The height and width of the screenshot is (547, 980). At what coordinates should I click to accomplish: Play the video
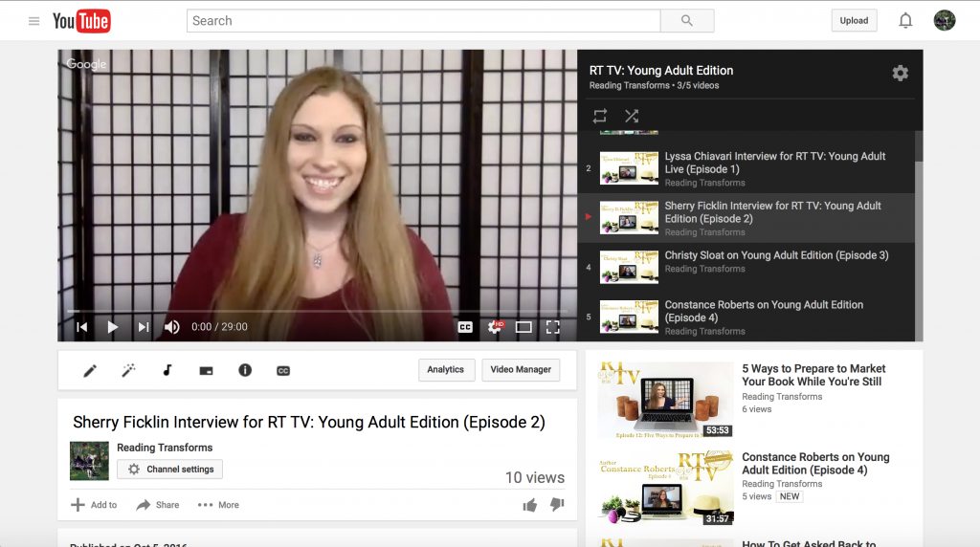pyautogui.click(x=112, y=327)
